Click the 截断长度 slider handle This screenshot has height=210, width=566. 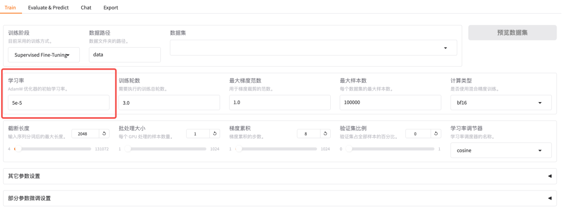coord(18,149)
